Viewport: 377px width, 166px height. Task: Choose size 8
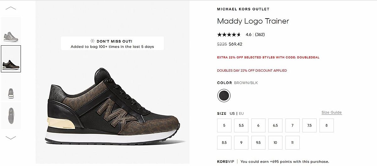(326, 125)
